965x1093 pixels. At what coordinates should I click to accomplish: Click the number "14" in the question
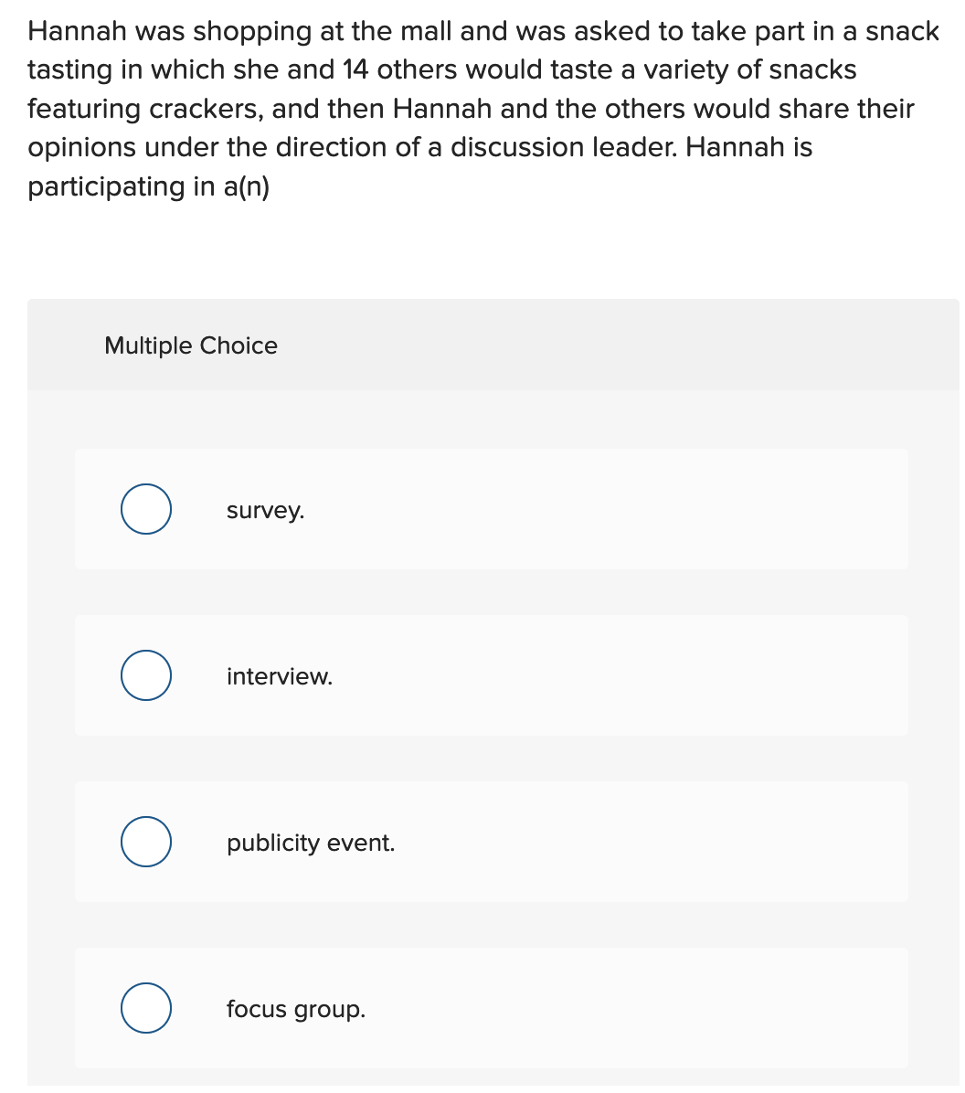[355, 69]
